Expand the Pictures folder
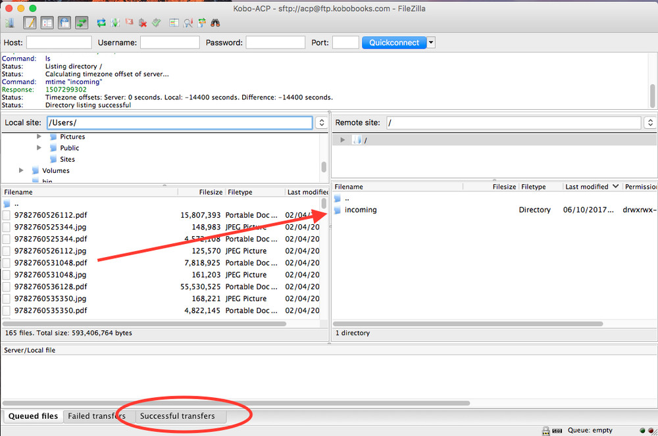 (x=39, y=137)
